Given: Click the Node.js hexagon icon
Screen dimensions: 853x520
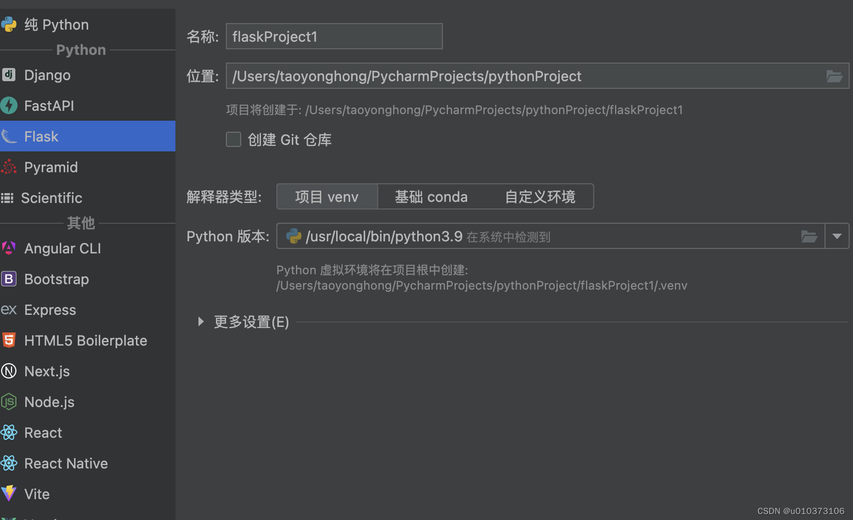Looking at the screenshot, I should pyautogui.click(x=9, y=402).
